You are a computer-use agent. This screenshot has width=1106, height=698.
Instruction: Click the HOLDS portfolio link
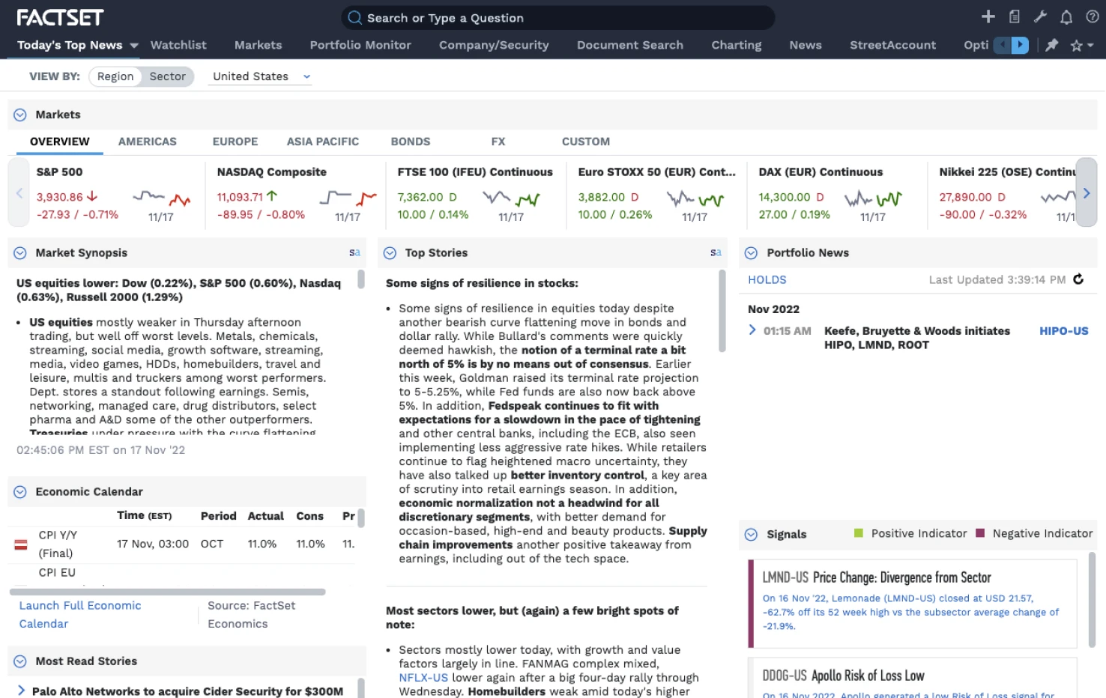[767, 280]
